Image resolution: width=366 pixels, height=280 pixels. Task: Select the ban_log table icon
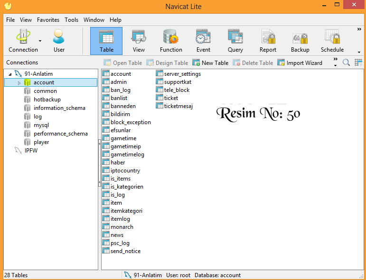[x=106, y=90]
